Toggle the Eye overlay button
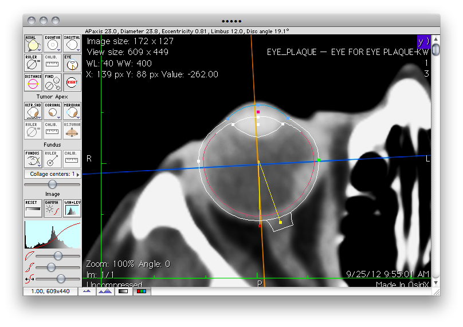 coord(72,63)
